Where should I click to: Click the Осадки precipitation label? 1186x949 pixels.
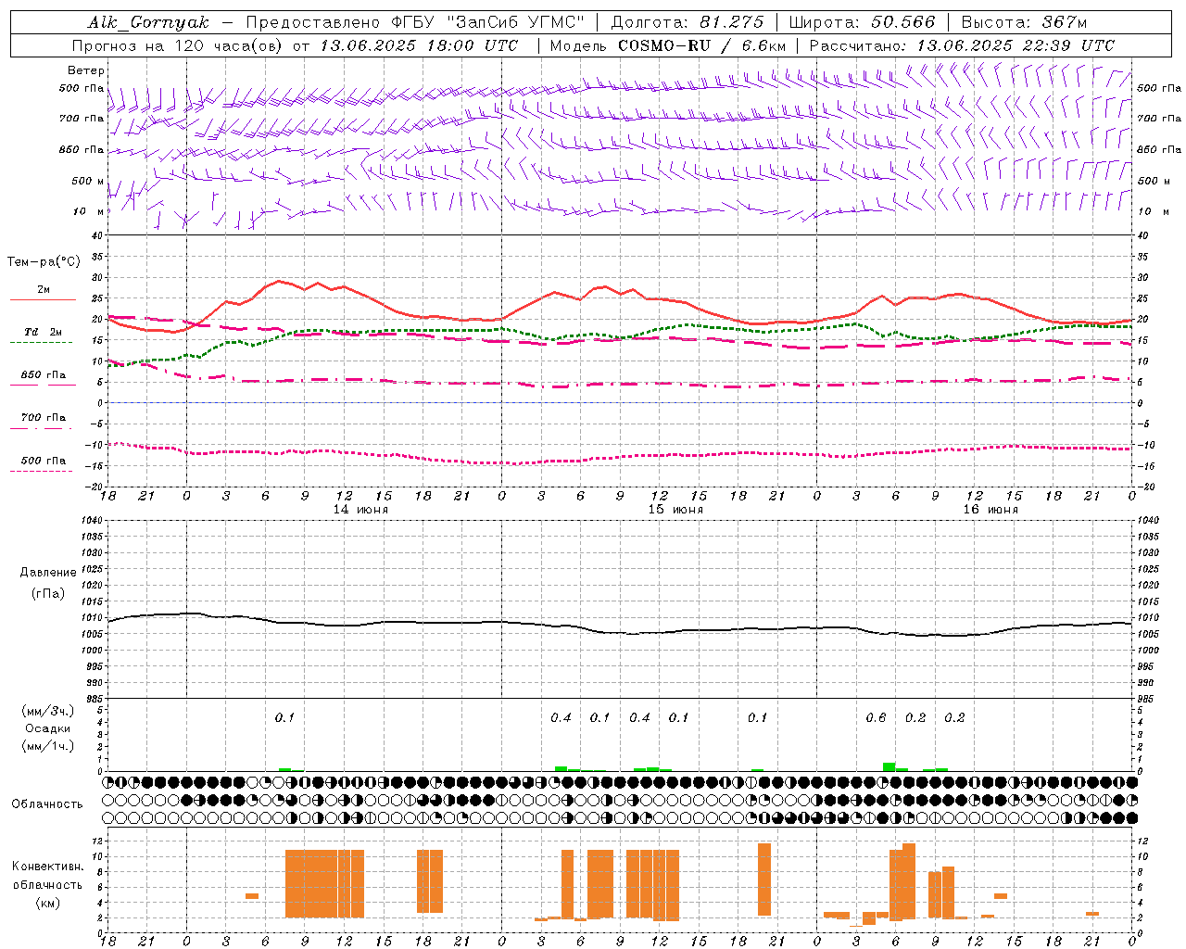click(48, 729)
